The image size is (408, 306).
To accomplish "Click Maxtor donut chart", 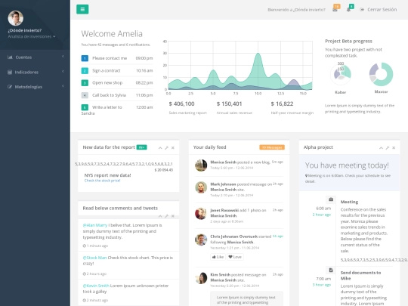I will coord(382,74).
